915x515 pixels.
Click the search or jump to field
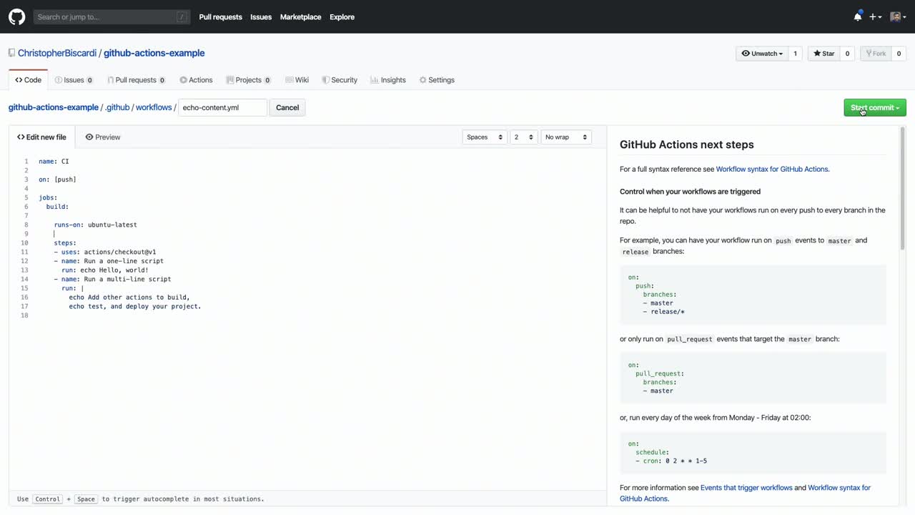coord(106,16)
